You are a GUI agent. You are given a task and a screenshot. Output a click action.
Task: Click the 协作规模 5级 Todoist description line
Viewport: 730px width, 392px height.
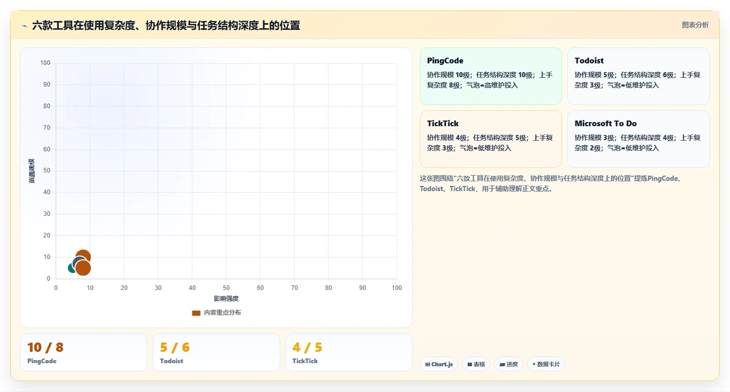[638, 80]
